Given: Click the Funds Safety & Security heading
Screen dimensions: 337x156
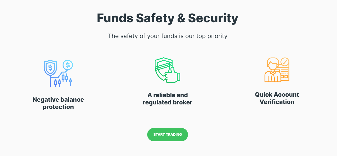Looking at the screenshot, I should 167,18.
